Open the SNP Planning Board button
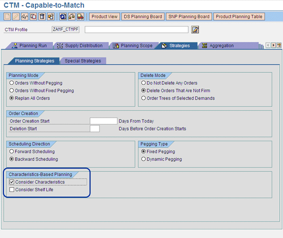 pyautogui.click(x=188, y=17)
